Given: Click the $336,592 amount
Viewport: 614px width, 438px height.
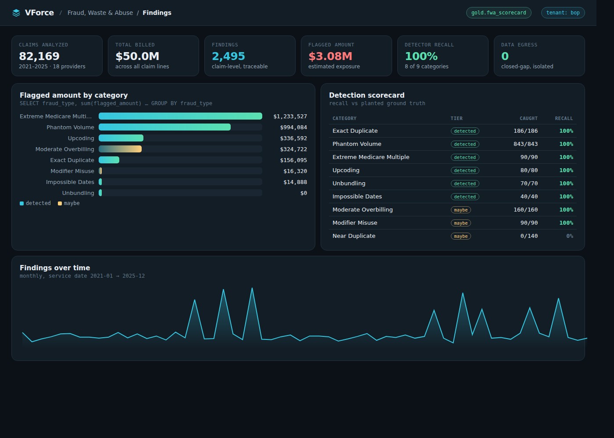Looking at the screenshot, I should tap(293, 138).
